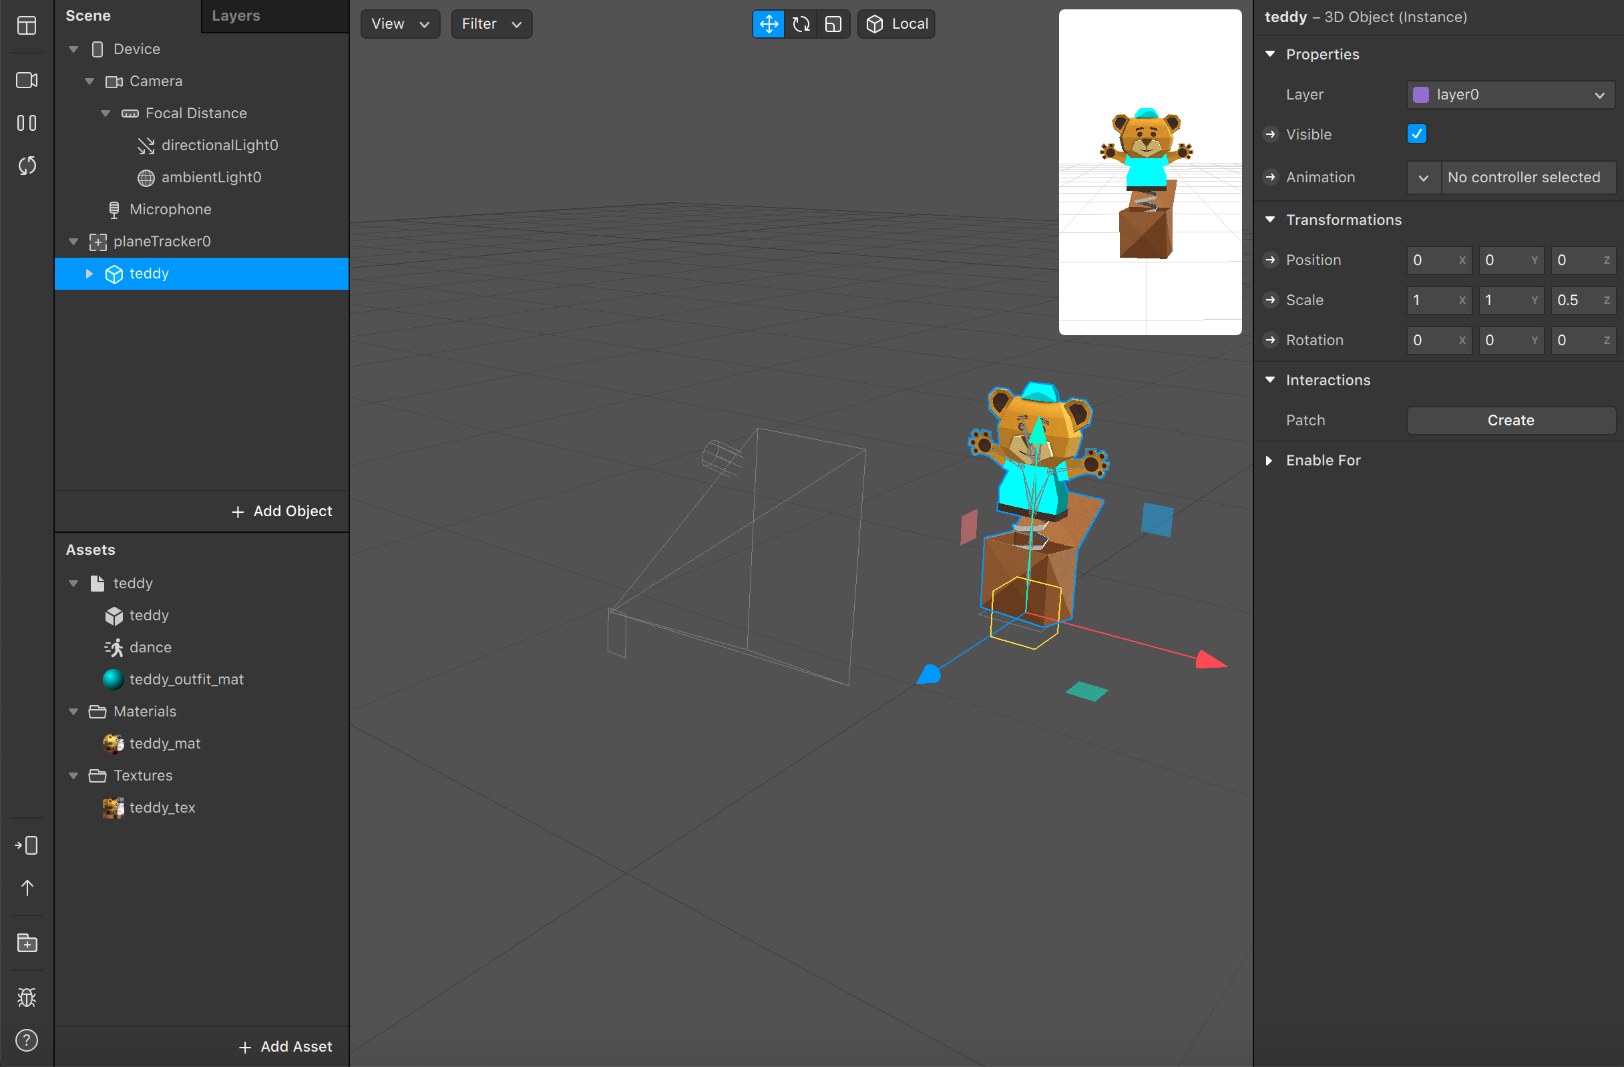
Task: Click the purple layer0 color swatch
Action: click(x=1420, y=95)
